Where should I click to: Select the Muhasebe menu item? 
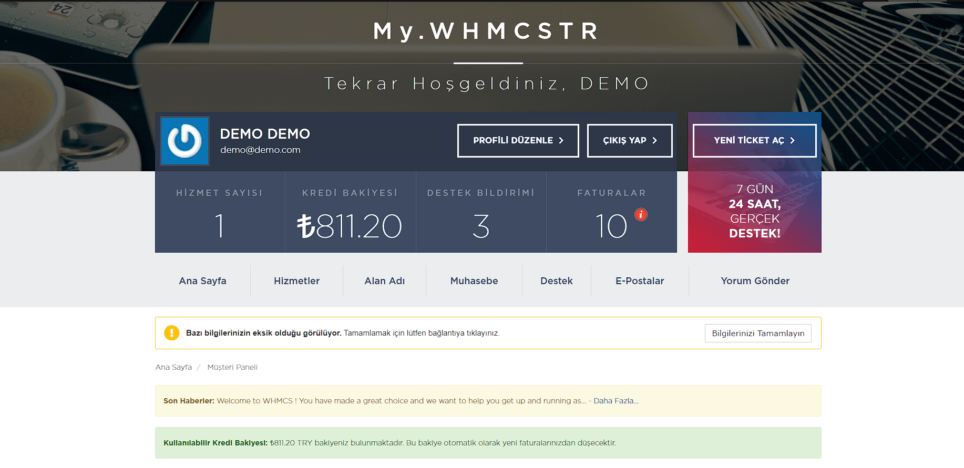tap(474, 281)
